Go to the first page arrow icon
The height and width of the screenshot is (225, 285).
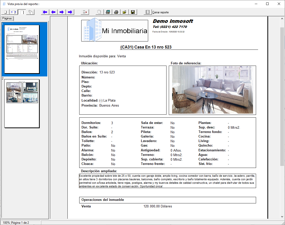[x=45, y=12]
